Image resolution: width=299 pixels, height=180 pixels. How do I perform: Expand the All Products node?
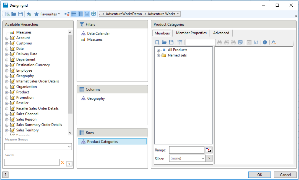[x=158, y=50]
